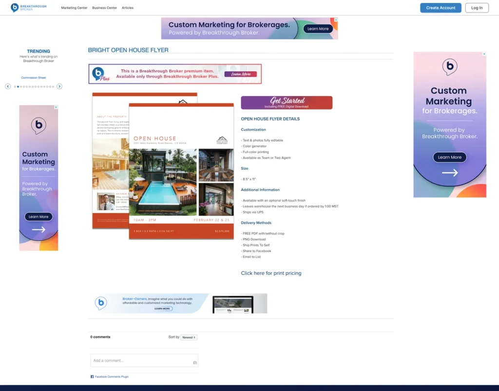Click the speech-bubble b icon in left sidebar ad
The height and width of the screenshot is (391, 499).
pyautogui.click(x=38, y=126)
